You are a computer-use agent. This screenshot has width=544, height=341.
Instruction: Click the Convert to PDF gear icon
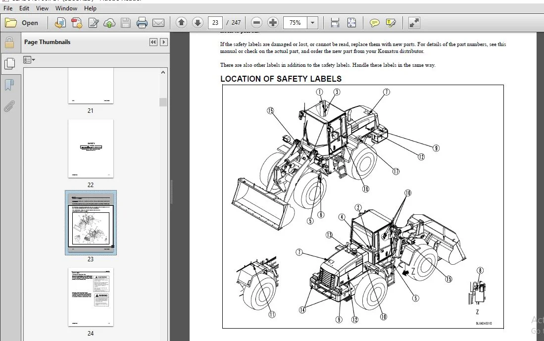tap(77, 23)
